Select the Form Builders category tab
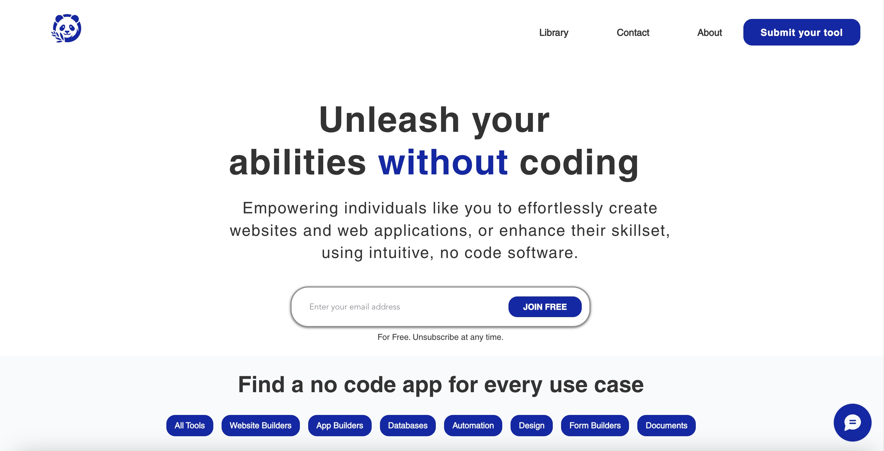The image size is (884, 451). pyautogui.click(x=594, y=426)
